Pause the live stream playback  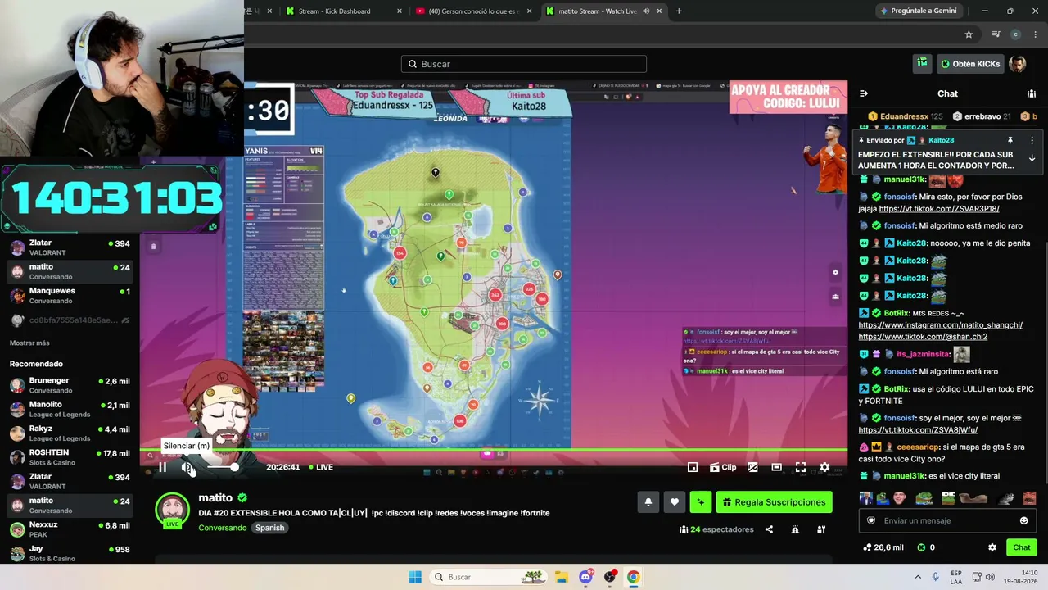coord(162,467)
